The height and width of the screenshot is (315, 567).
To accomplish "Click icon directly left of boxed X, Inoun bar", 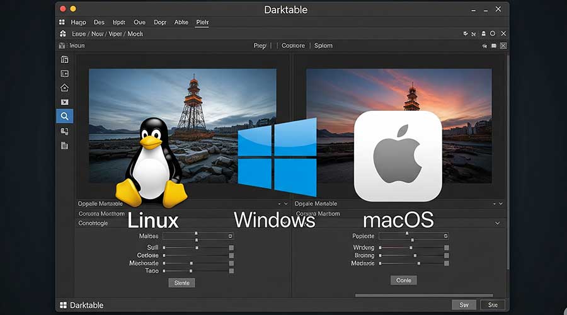I will (x=493, y=46).
